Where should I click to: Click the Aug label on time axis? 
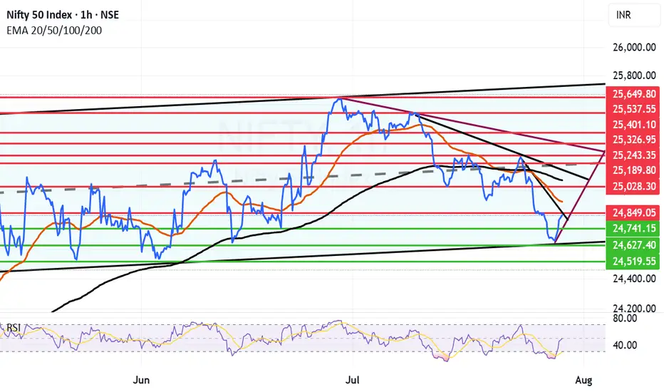point(583,380)
